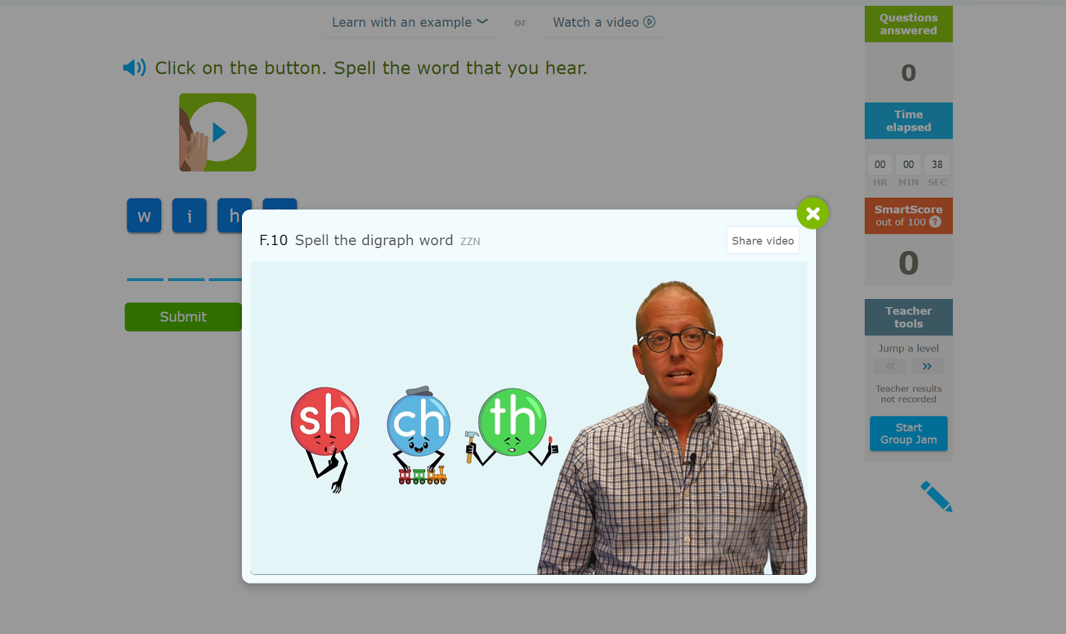Select the letter tile i

click(189, 216)
